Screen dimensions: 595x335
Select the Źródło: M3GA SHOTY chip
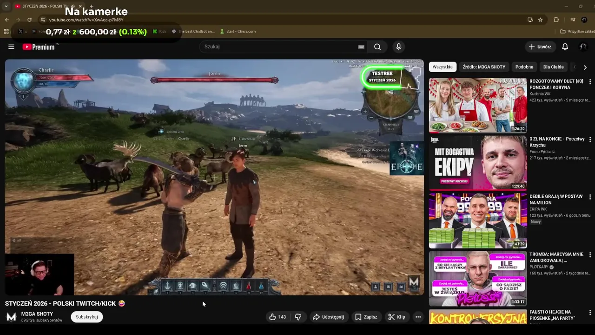click(x=484, y=67)
